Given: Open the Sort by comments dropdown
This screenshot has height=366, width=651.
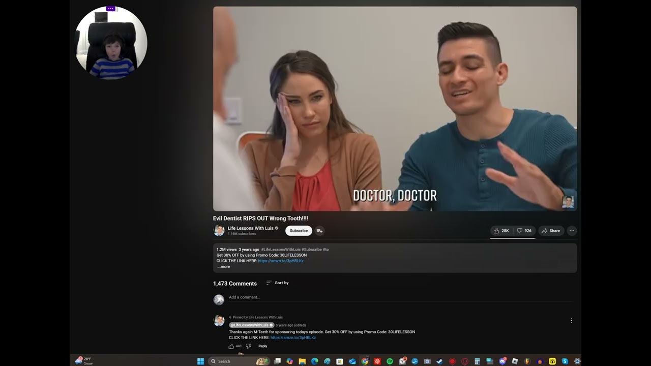Looking at the screenshot, I should (278, 283).
